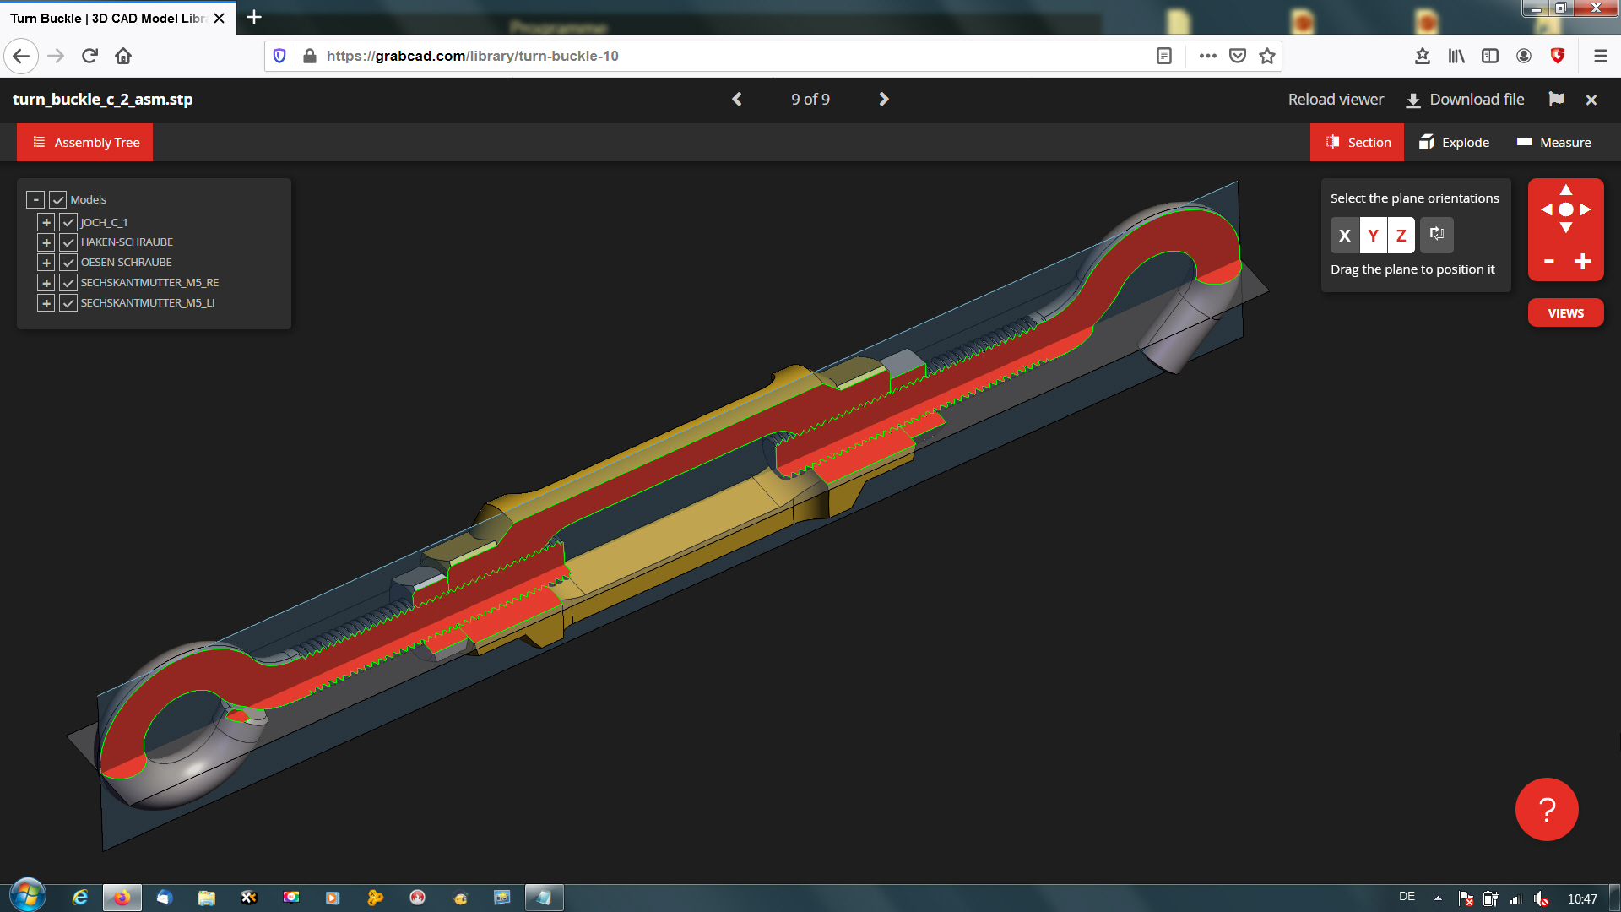Switch to the Measure tool
The height and width of the screenshot is (912, 1621).
(1553, 143)
